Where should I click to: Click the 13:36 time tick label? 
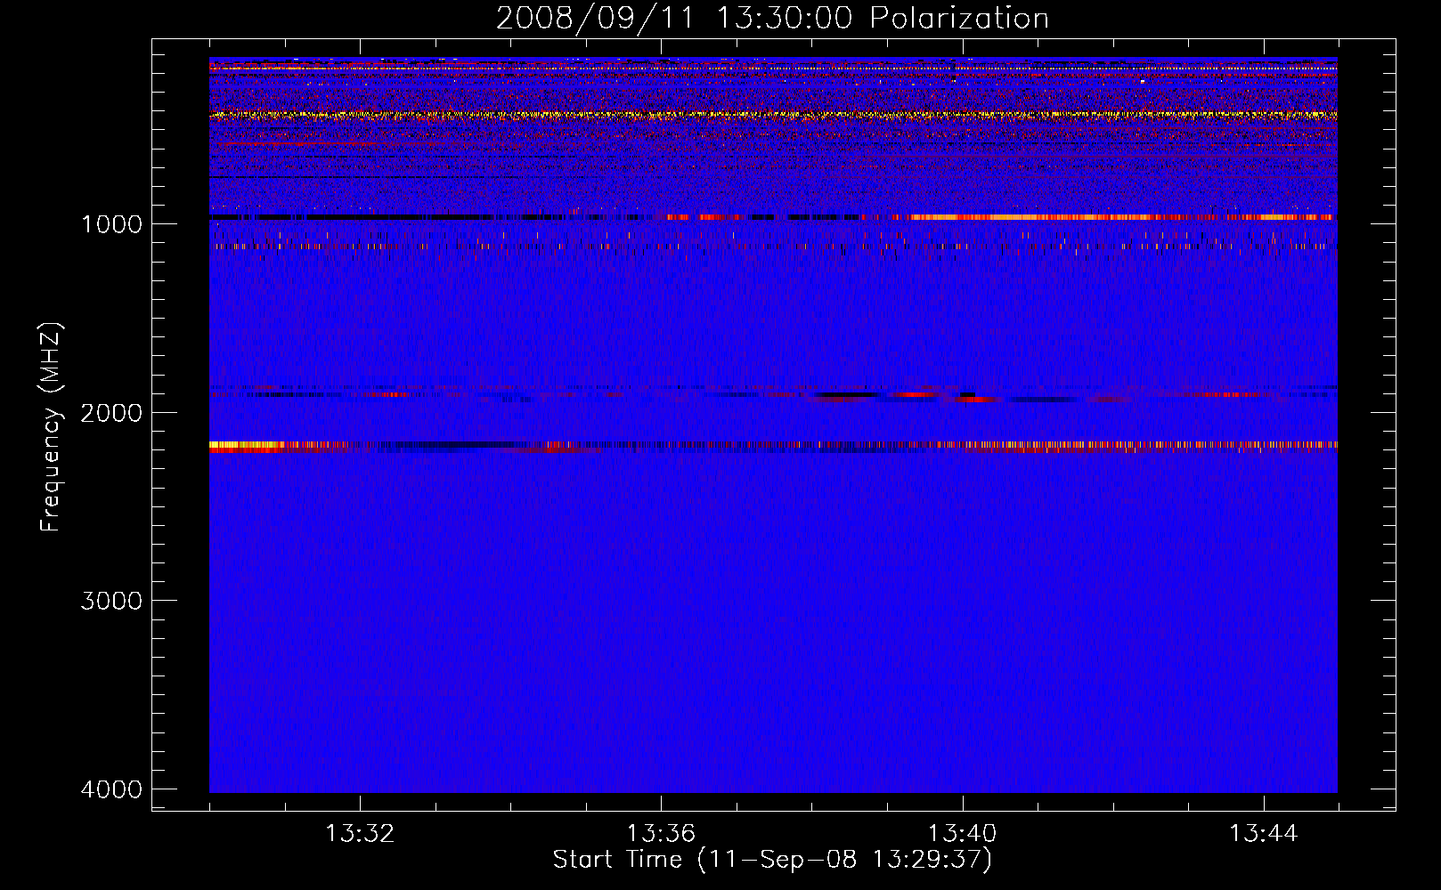(661, 834)
